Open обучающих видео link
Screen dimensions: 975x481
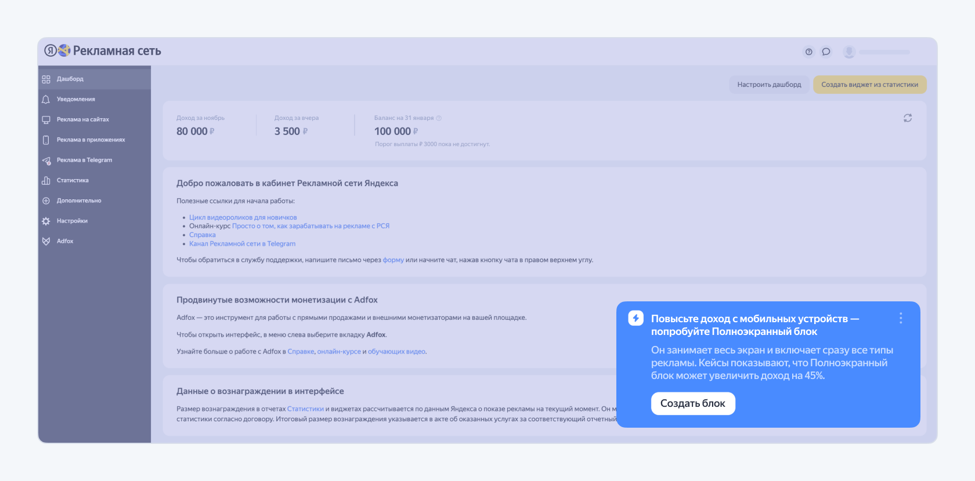pos(396,351)
